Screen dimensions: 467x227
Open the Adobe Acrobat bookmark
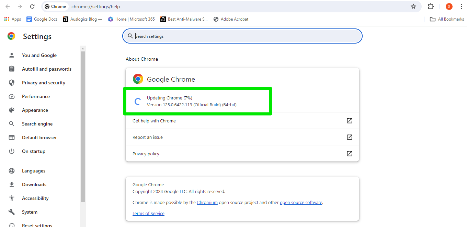tap(231, 19)
